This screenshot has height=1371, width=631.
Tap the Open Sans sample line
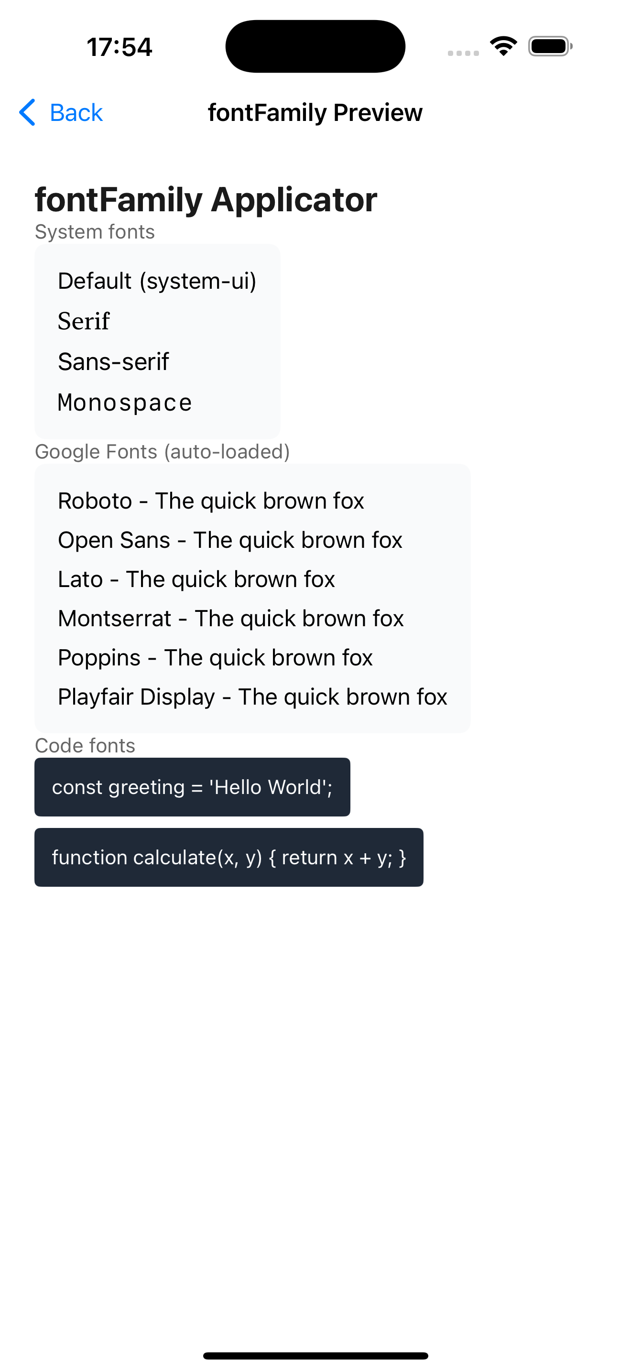tap(230, 540)
